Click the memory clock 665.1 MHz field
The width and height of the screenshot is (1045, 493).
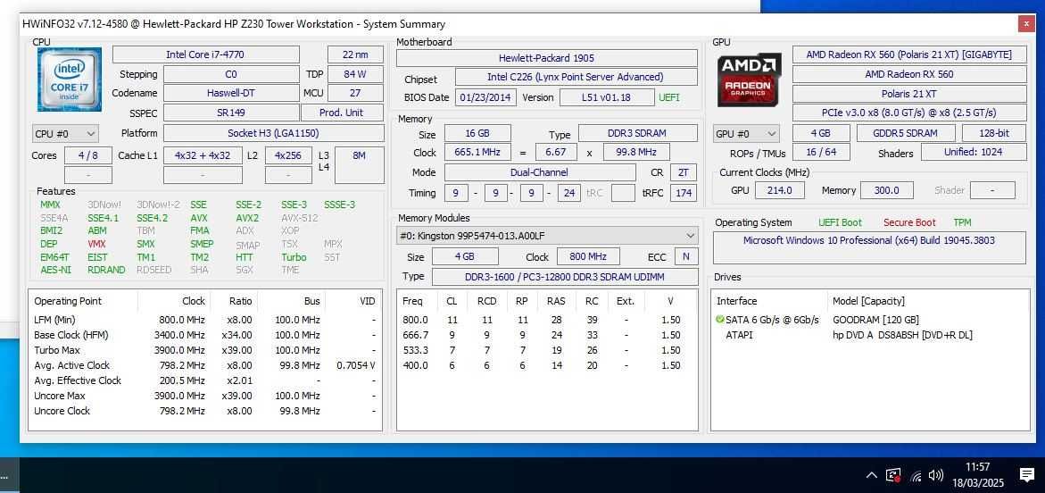(477, 153)
